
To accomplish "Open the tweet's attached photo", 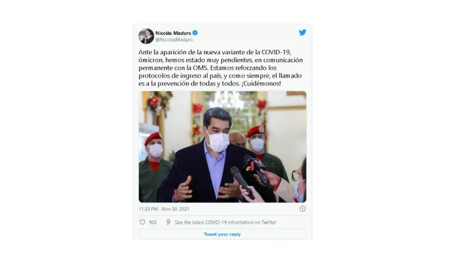I will pyautogui.click(x=223, y=147).
